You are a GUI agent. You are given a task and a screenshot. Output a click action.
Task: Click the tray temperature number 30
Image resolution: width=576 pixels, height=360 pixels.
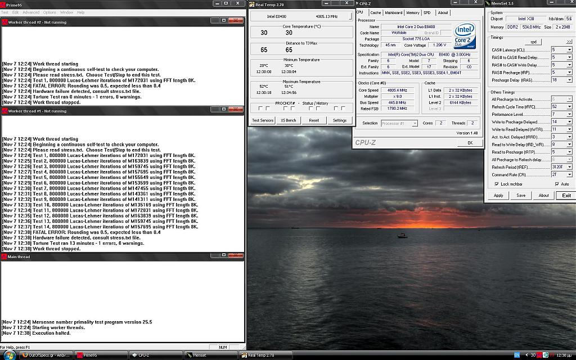533,355
